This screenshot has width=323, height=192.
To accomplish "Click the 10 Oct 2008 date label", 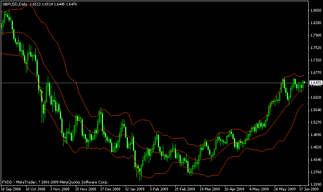I will tap(35, 189).
